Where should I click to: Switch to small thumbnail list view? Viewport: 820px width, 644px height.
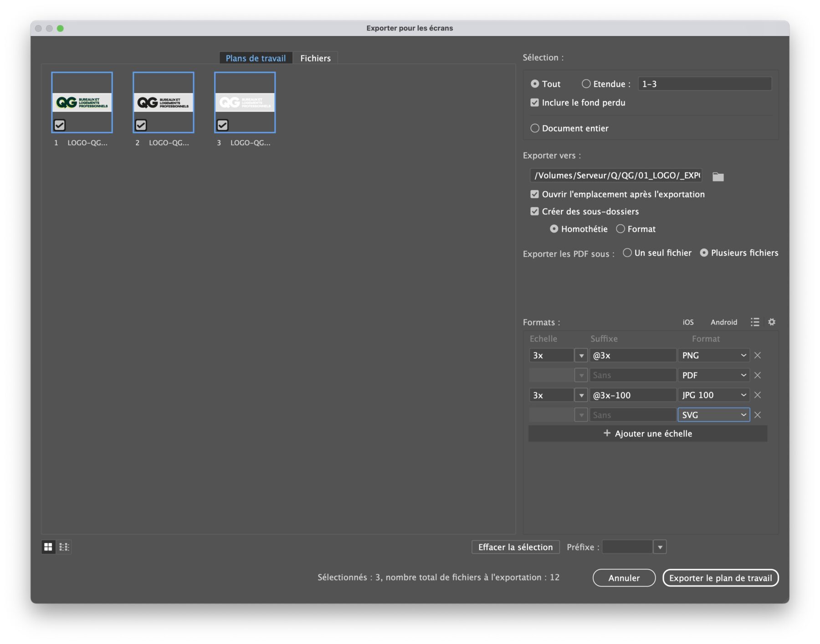64,547
